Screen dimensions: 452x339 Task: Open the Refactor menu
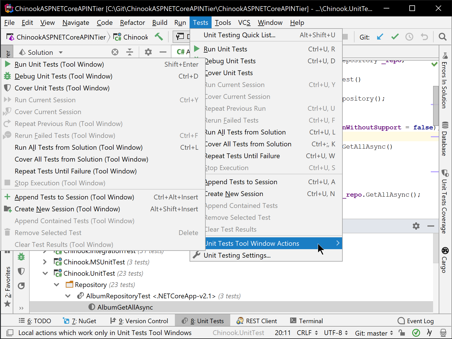tap(132, 23)
